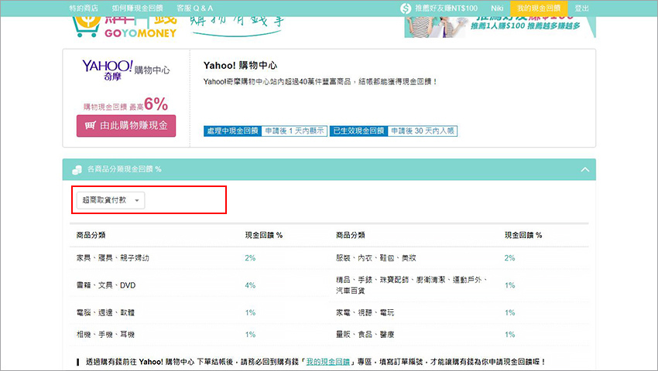Click the GOYOMONEY shopping cart logo
Image resolution: width=658 pixels, height=371 pixels.
[x=125, y=27]
